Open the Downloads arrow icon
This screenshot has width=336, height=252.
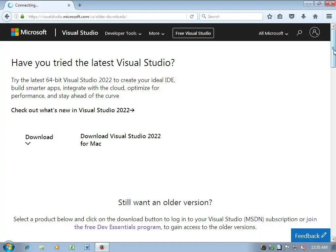pyautogui.click(x=304, y=16)
